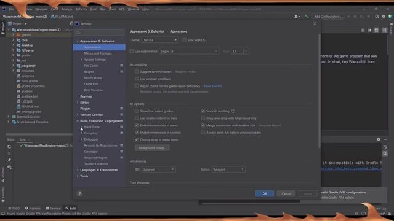Click the Settings dialog close X
Screen dimensions: 394x221
tap(315, 23)
